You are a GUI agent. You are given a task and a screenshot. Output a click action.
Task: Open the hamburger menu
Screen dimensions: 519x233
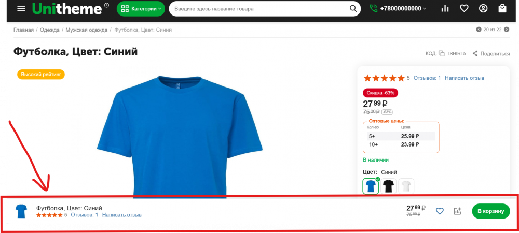point(21,9)
